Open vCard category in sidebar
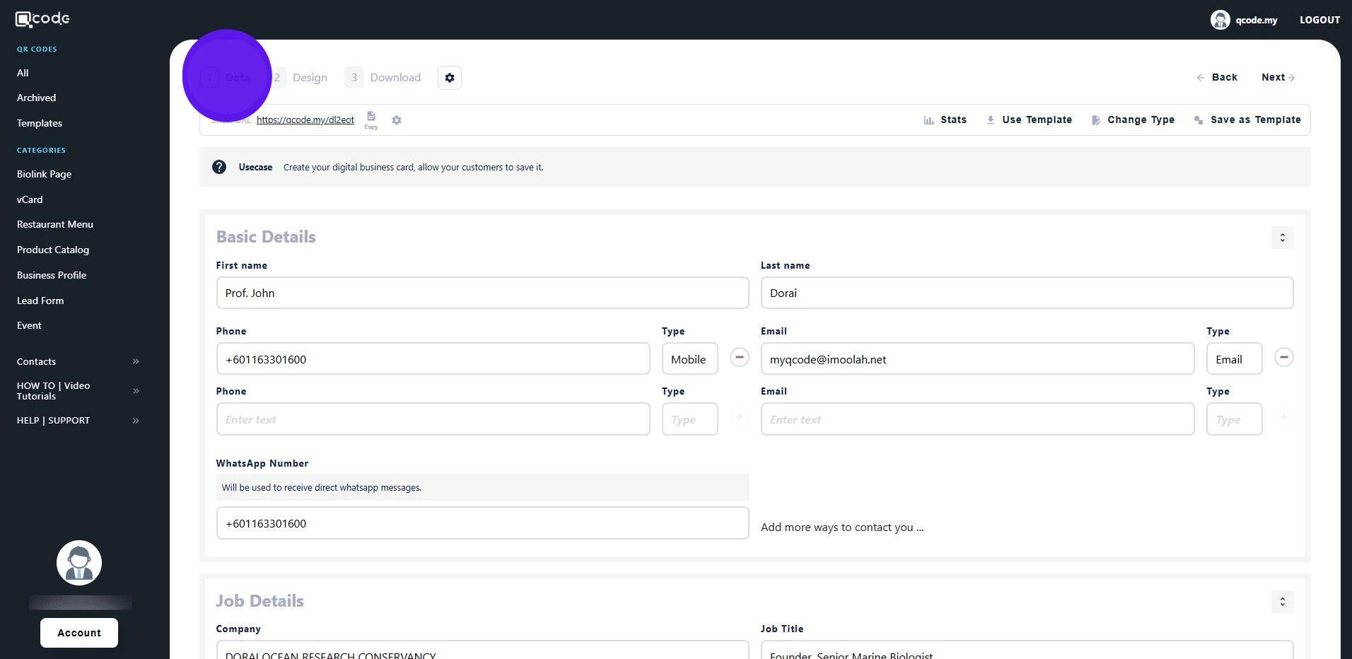Image resolution: width=1352 pixels, height=659 pixels. click(x=30, y=199)
